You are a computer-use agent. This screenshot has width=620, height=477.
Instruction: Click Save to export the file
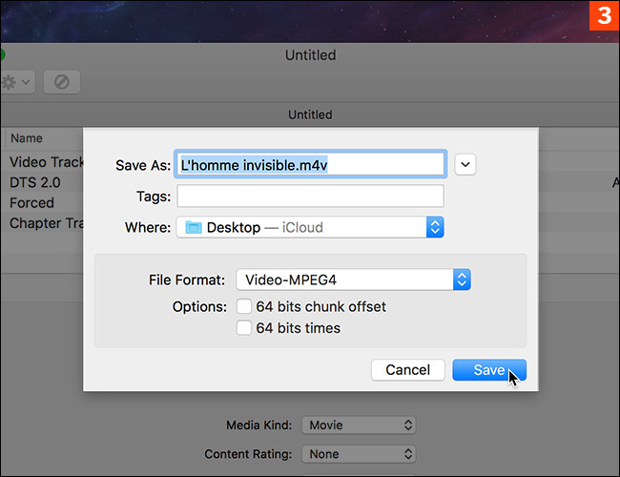point(488,369)
